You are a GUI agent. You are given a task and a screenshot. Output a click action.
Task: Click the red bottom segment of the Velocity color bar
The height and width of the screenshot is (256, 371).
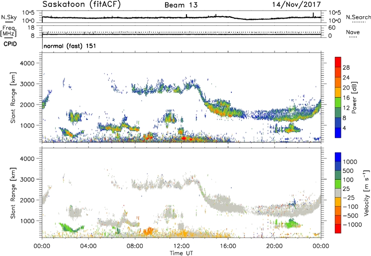[x=338, y=229]
